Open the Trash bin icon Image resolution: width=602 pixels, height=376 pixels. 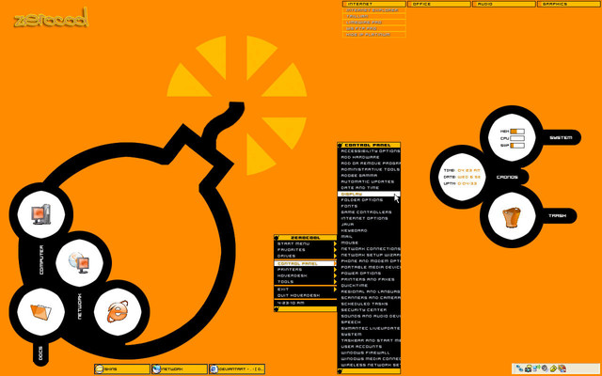tap(511, 217)
